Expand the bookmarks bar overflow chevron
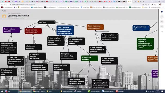The height and width of the screenshot is (93, 165). pyautogui.click(x=163, y=7)
